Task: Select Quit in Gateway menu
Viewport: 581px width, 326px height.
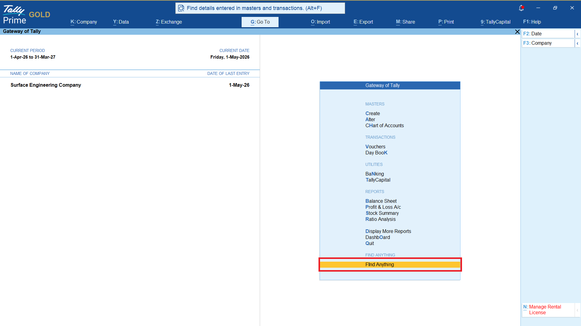Action: 369,244
